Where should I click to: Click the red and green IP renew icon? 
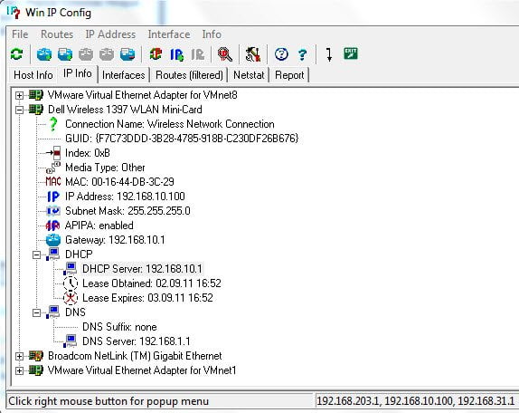tap(156, 54)
